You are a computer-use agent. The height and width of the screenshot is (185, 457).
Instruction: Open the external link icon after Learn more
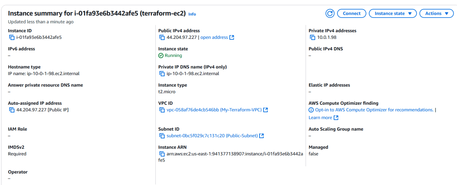[336, 117]
